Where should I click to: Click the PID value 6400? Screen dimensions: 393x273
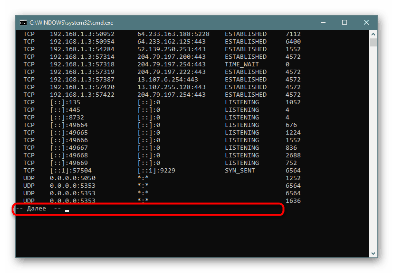293,42
